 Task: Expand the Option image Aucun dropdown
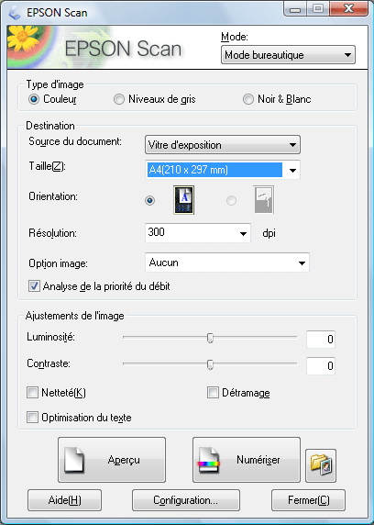pyautogui.click(x=227, y=262)
